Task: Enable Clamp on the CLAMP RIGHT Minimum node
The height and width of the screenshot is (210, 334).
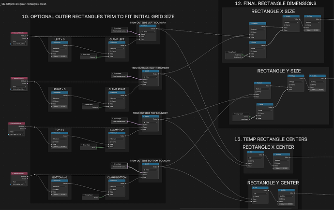Action: 111,101
